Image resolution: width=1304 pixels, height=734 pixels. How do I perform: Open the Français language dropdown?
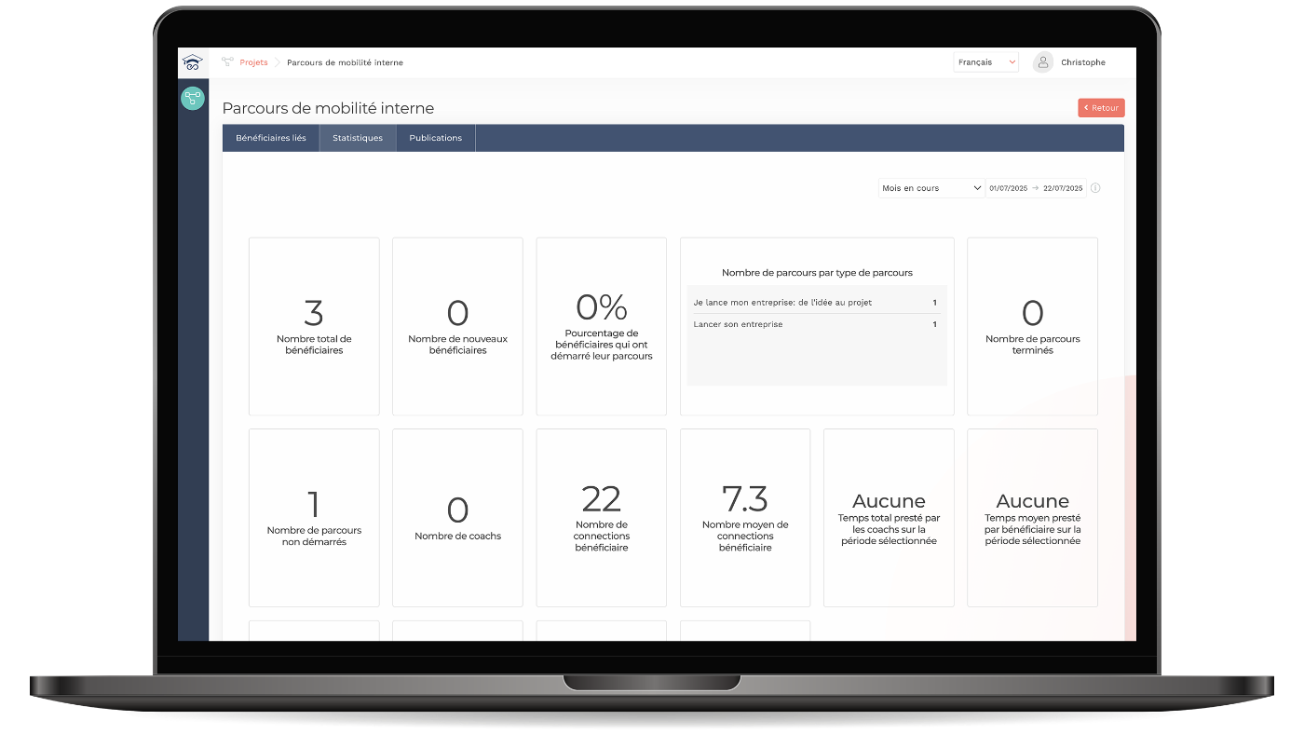tap(986, 62)
